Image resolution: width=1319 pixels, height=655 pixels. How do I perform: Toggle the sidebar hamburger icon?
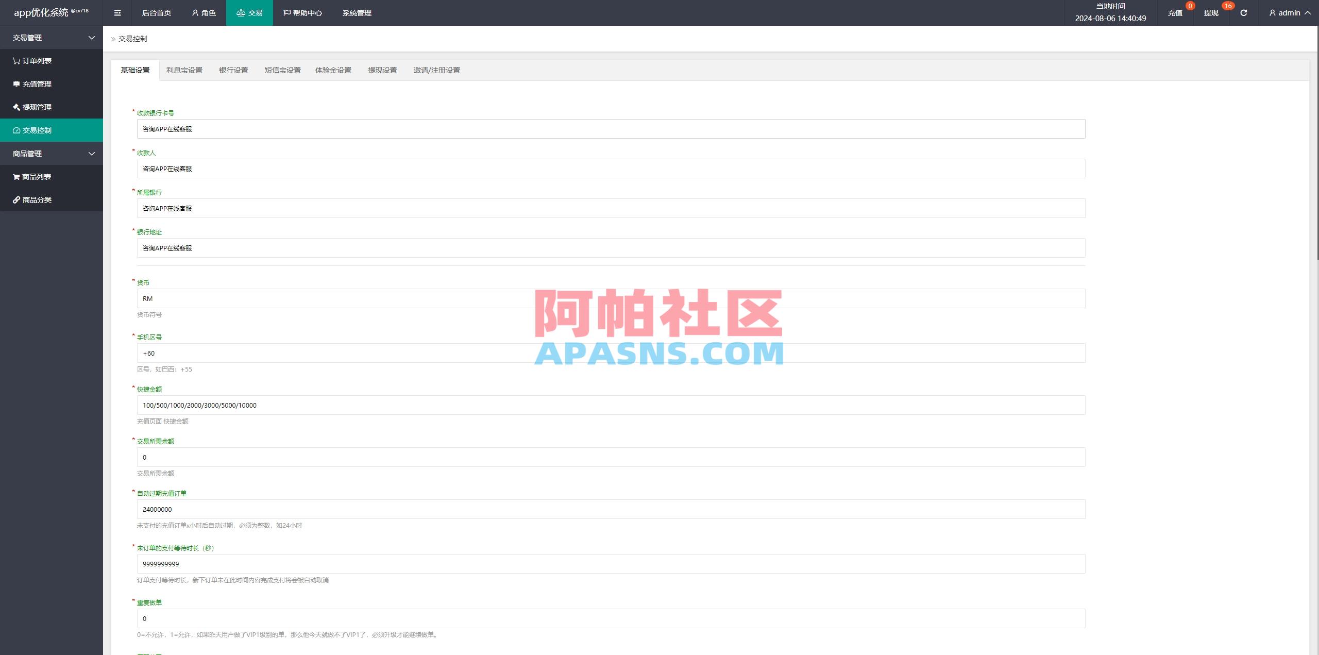tap(117, 12)
